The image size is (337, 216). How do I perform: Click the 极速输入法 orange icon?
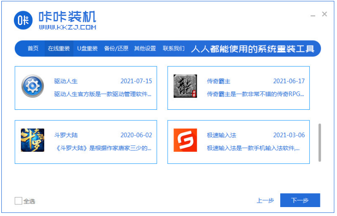click(185, 140)
